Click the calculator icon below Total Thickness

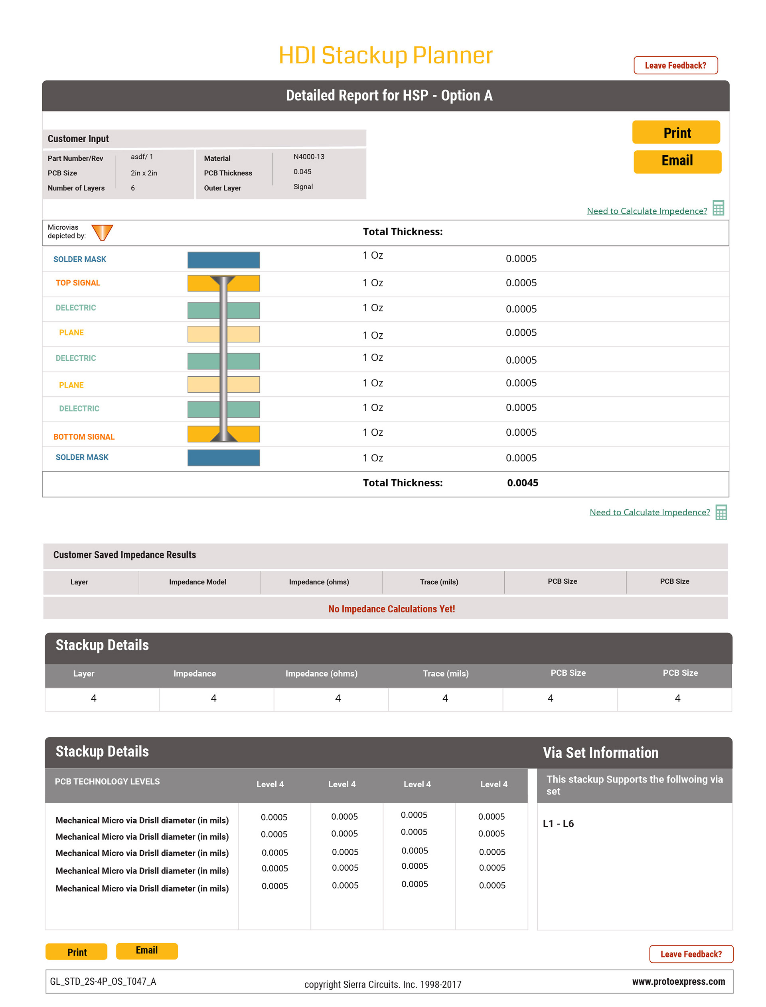[x=721, y=512]
